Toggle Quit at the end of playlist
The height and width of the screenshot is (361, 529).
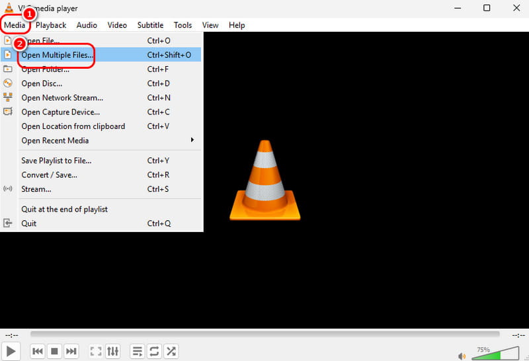(x=101, y=209)
